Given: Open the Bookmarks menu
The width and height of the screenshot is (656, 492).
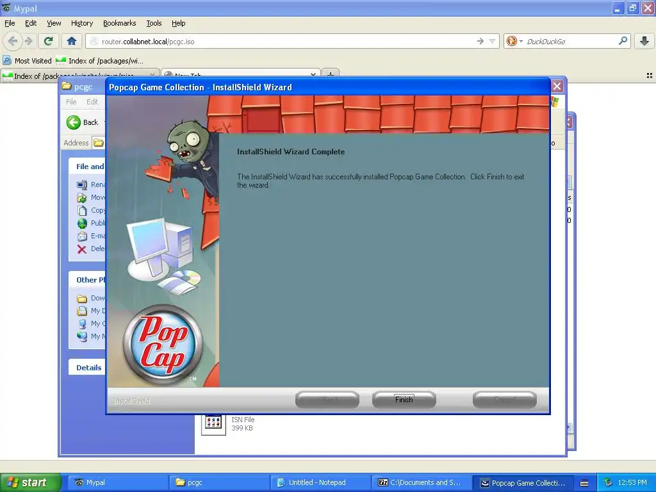Looking at the screenshot, I should coord(120,23).
